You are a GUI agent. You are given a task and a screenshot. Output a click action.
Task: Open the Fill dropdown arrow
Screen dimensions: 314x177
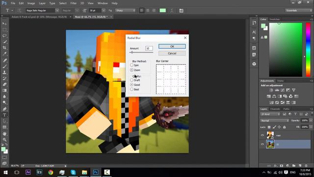pos(311,127)
